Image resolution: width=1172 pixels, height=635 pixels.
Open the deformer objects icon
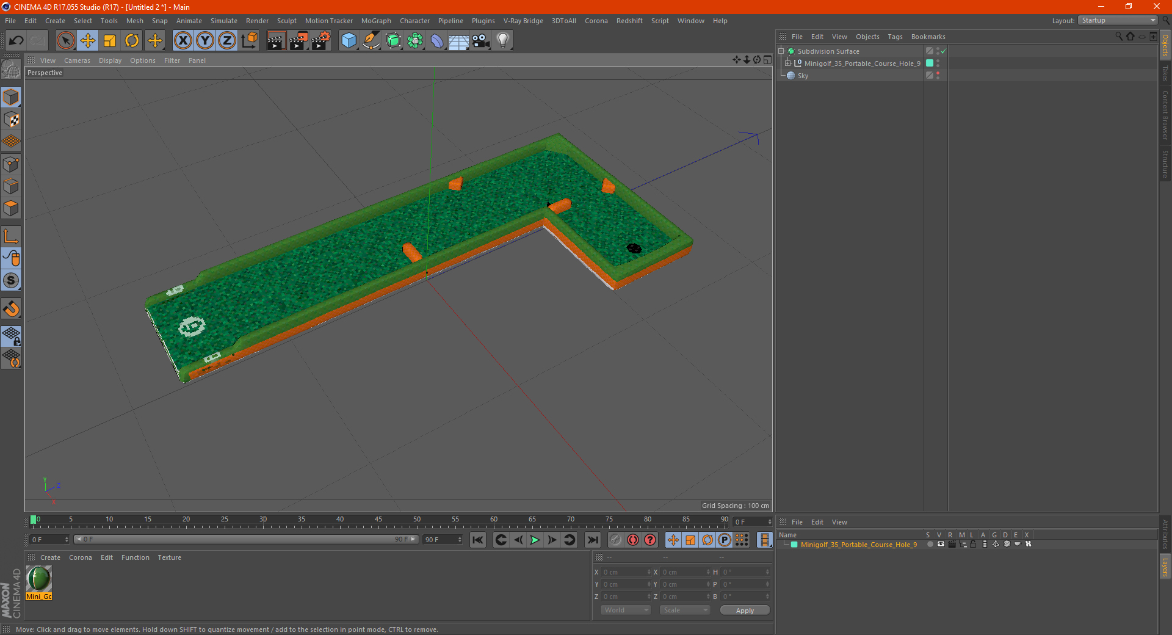tap(437, 41)
